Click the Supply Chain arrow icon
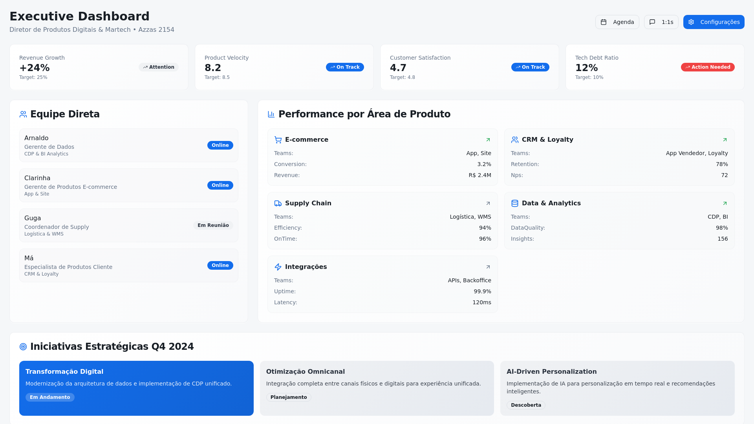The height and width of the screenshot is (424, 754). 488,203
